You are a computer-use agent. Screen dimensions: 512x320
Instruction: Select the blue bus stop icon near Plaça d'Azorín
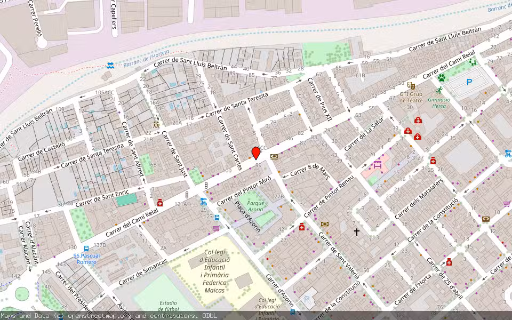[216, 218]
